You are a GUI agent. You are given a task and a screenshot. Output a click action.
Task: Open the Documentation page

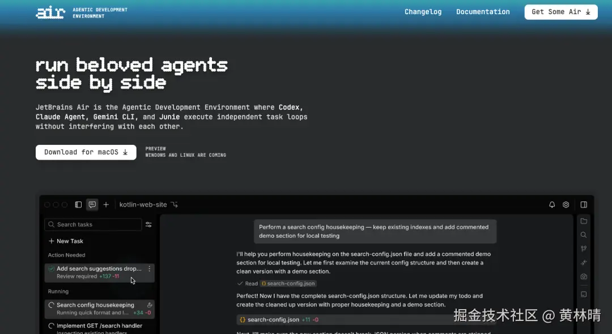click(x=483, y=12)
